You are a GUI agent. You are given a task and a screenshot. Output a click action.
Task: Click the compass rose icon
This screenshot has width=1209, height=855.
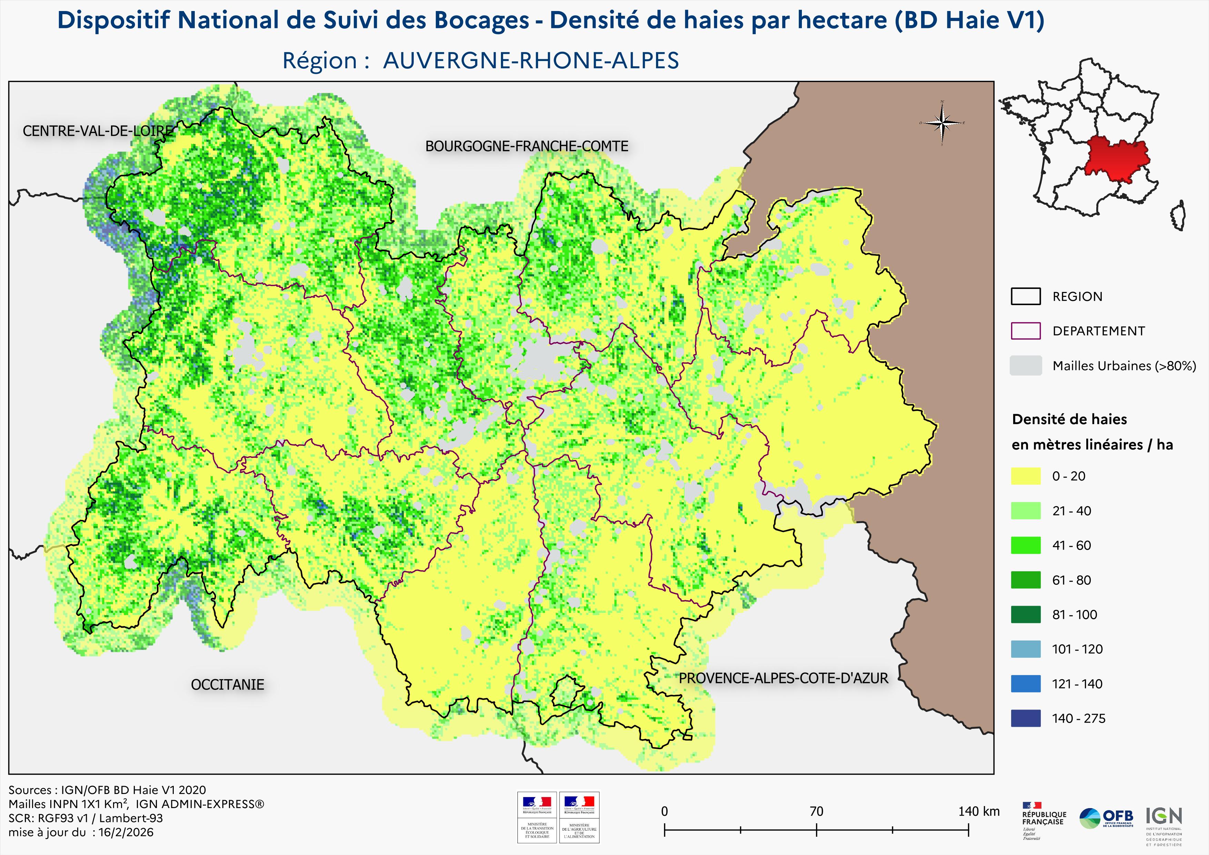coord(943,123)
